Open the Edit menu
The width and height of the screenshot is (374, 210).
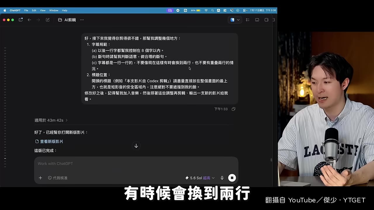(x=34, y=10)
